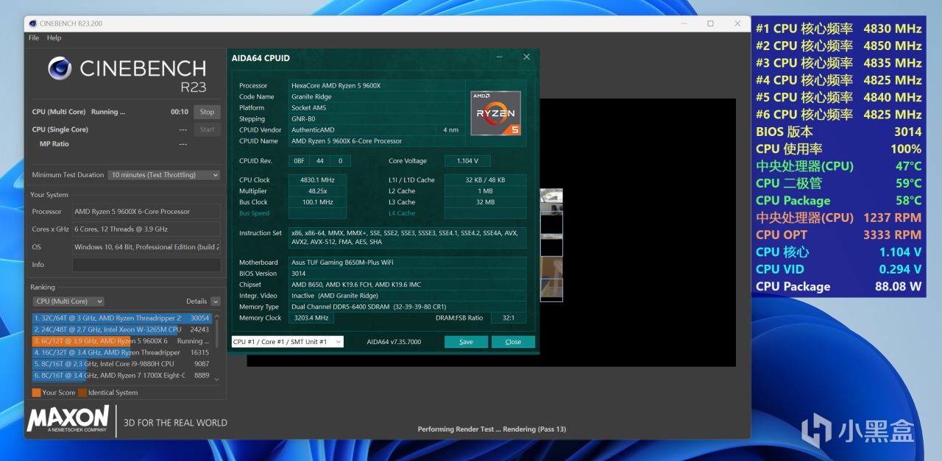Click the CPU VID 0.294 V overlay row
Viewport: 942px width, 461px height.
[x=839, y=269]
